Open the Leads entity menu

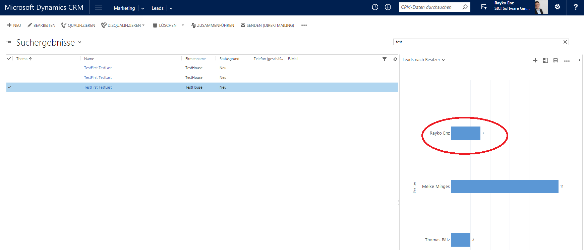click(158, 8)
